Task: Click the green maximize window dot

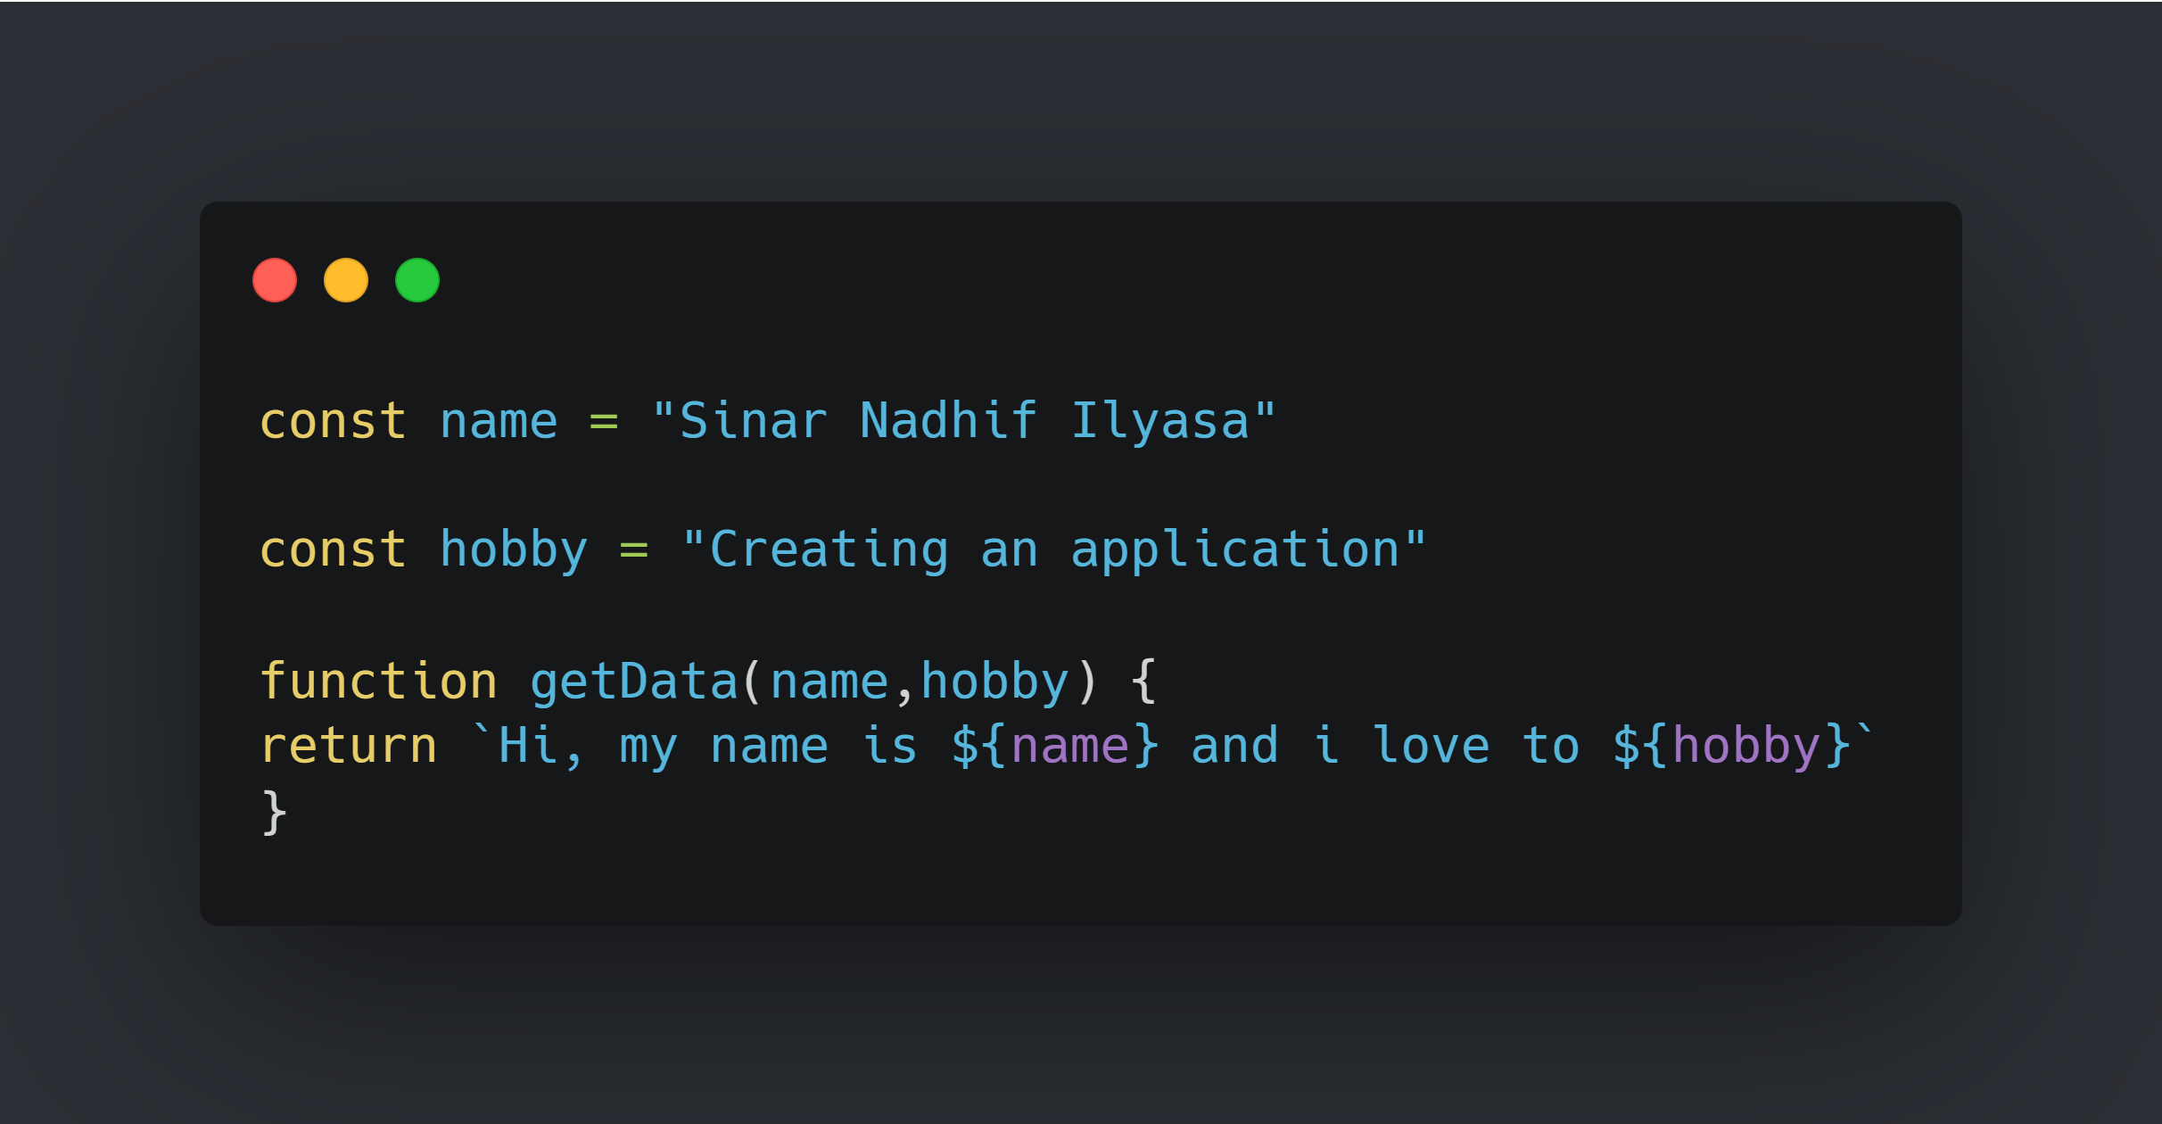Action: 417,281
